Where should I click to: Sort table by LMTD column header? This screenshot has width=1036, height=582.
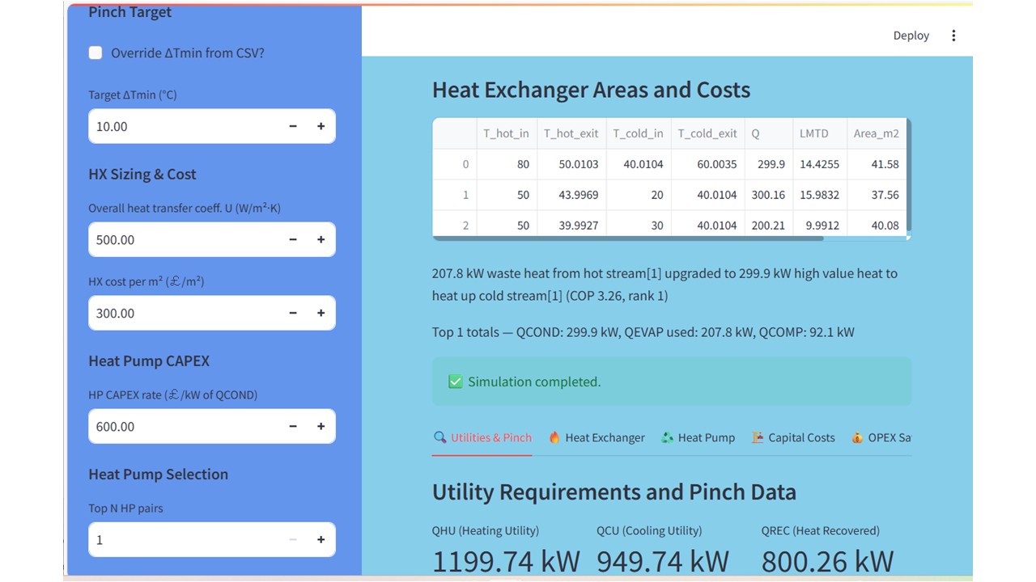coord(813,133)
